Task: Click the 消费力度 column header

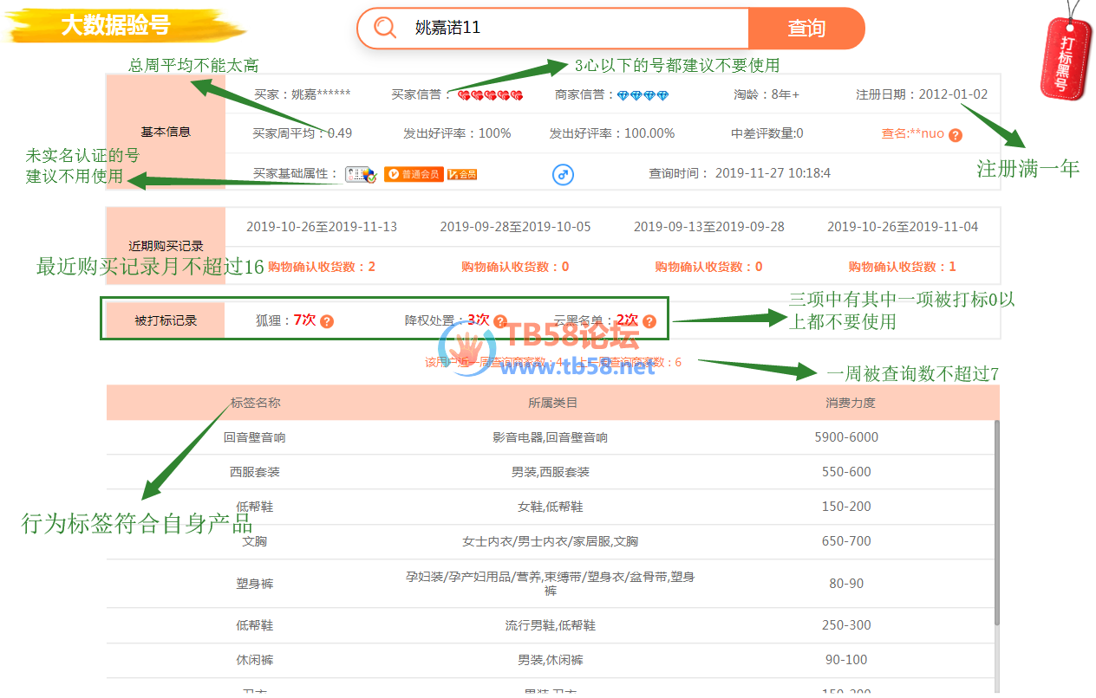Action: (850, 403)
